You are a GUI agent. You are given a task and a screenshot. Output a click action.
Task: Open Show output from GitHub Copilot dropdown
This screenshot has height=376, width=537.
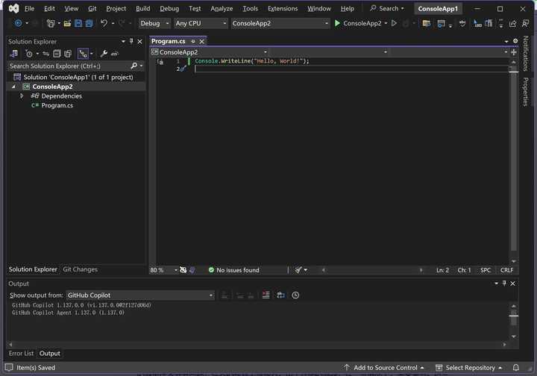tap(140, 295)
